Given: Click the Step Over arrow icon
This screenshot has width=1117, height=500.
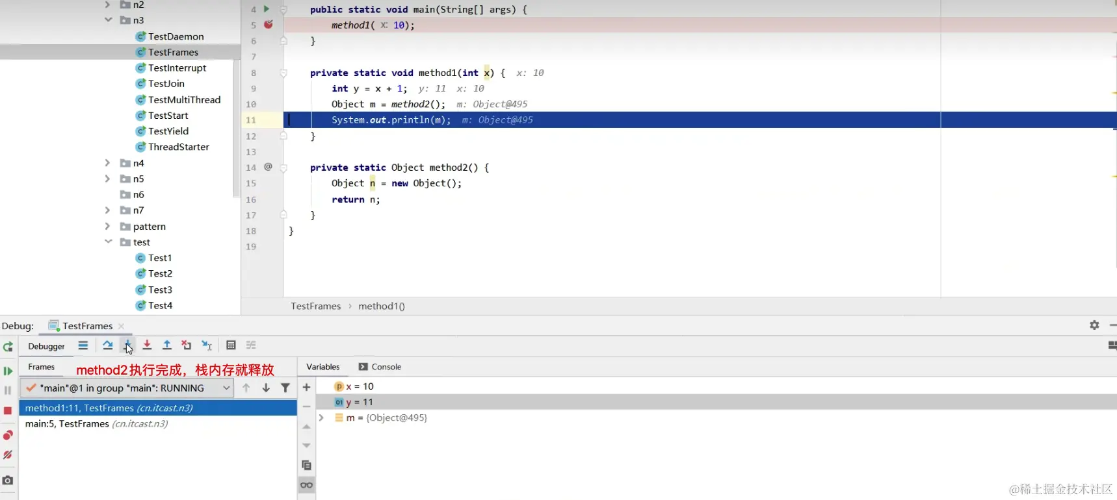Looking at the screenshot, I should click(108, 345).
